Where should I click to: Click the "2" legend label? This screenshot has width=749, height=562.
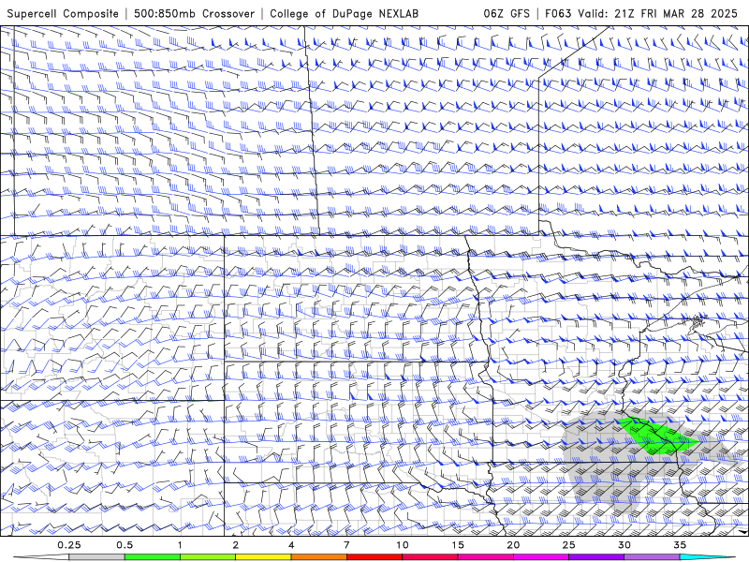236,545
